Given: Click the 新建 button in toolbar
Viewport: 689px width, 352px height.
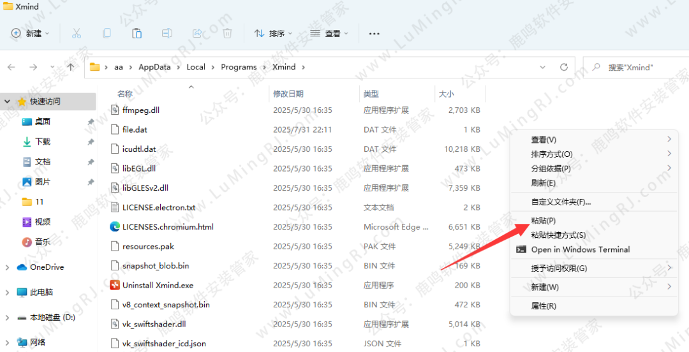Looking at the screenshot, I should [27, 33].
